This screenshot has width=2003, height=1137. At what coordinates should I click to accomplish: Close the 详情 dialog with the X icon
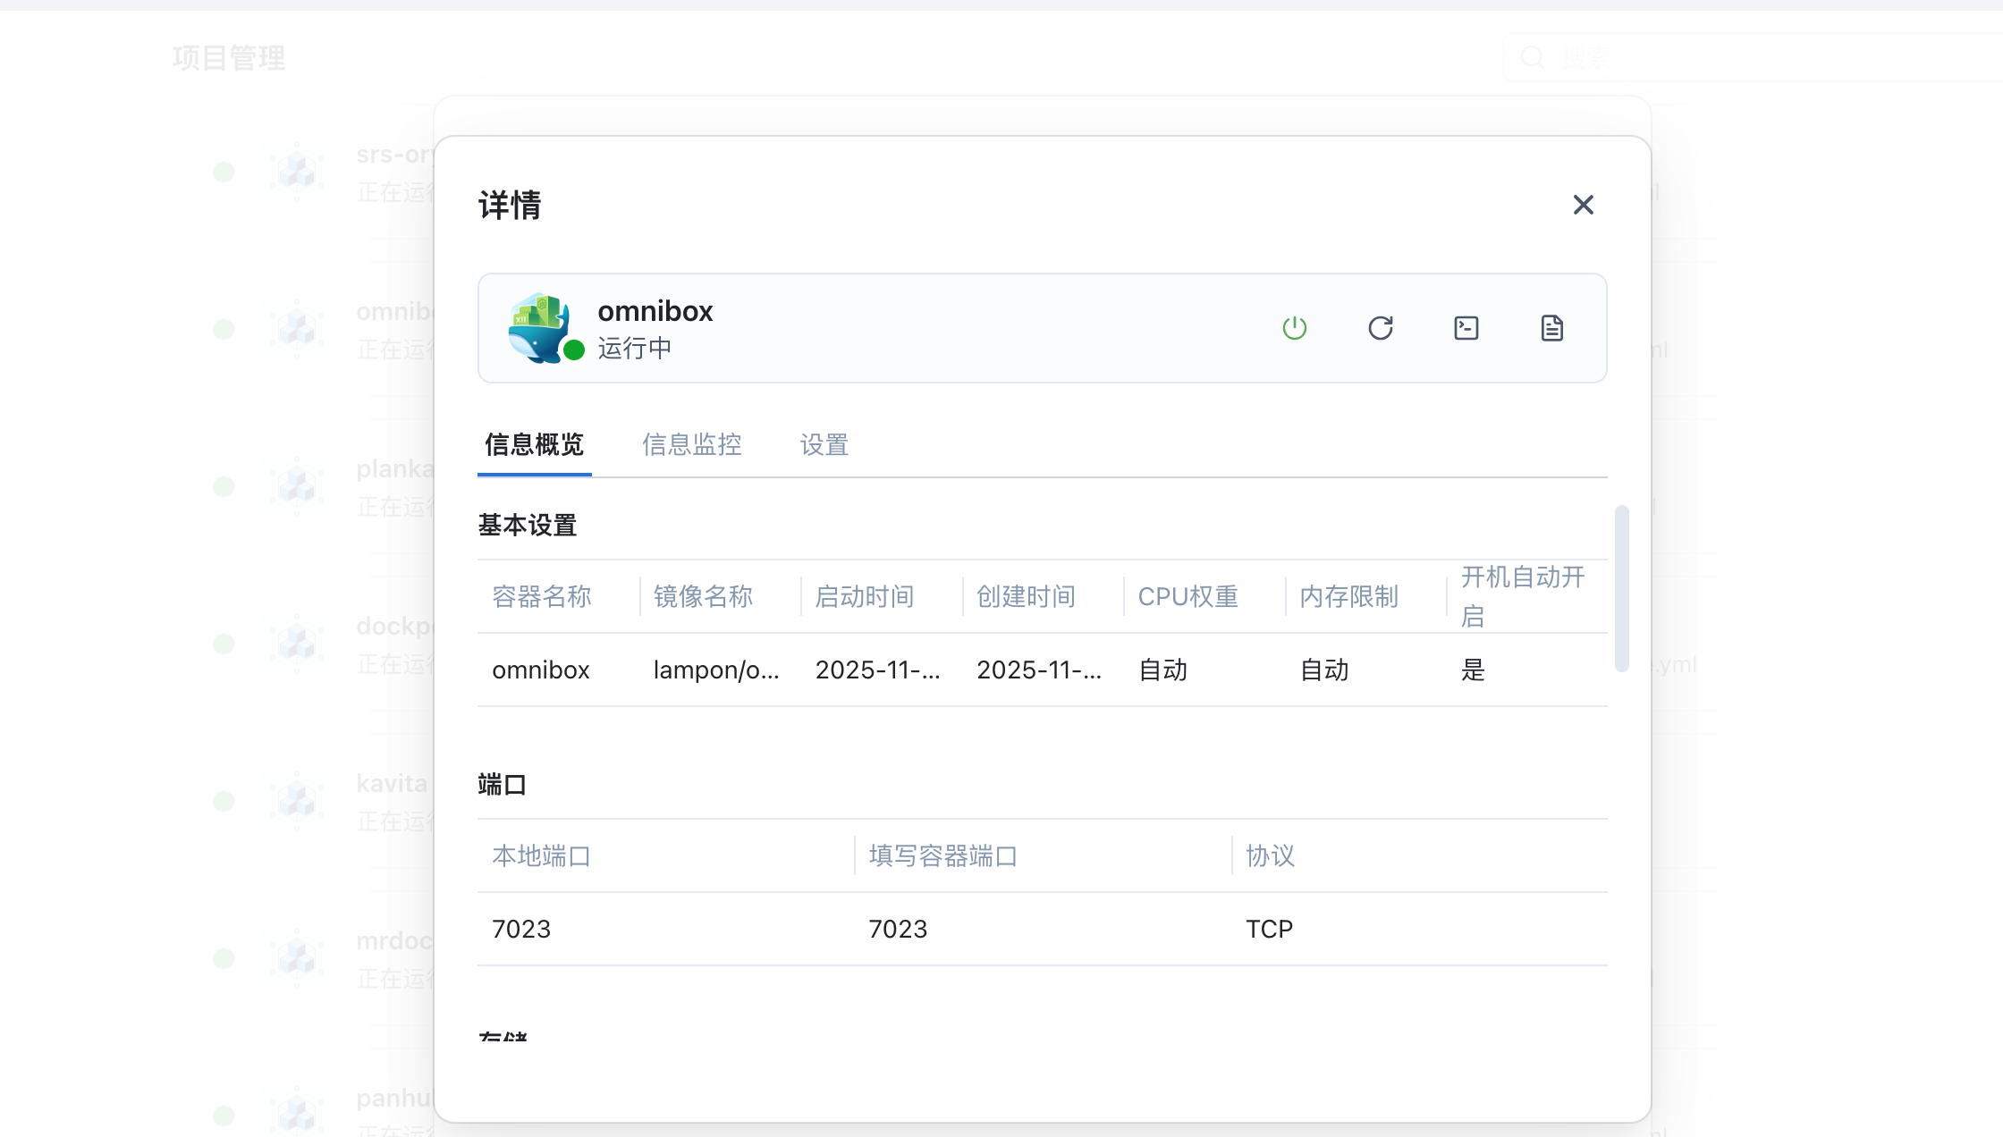pos(1583,205)
